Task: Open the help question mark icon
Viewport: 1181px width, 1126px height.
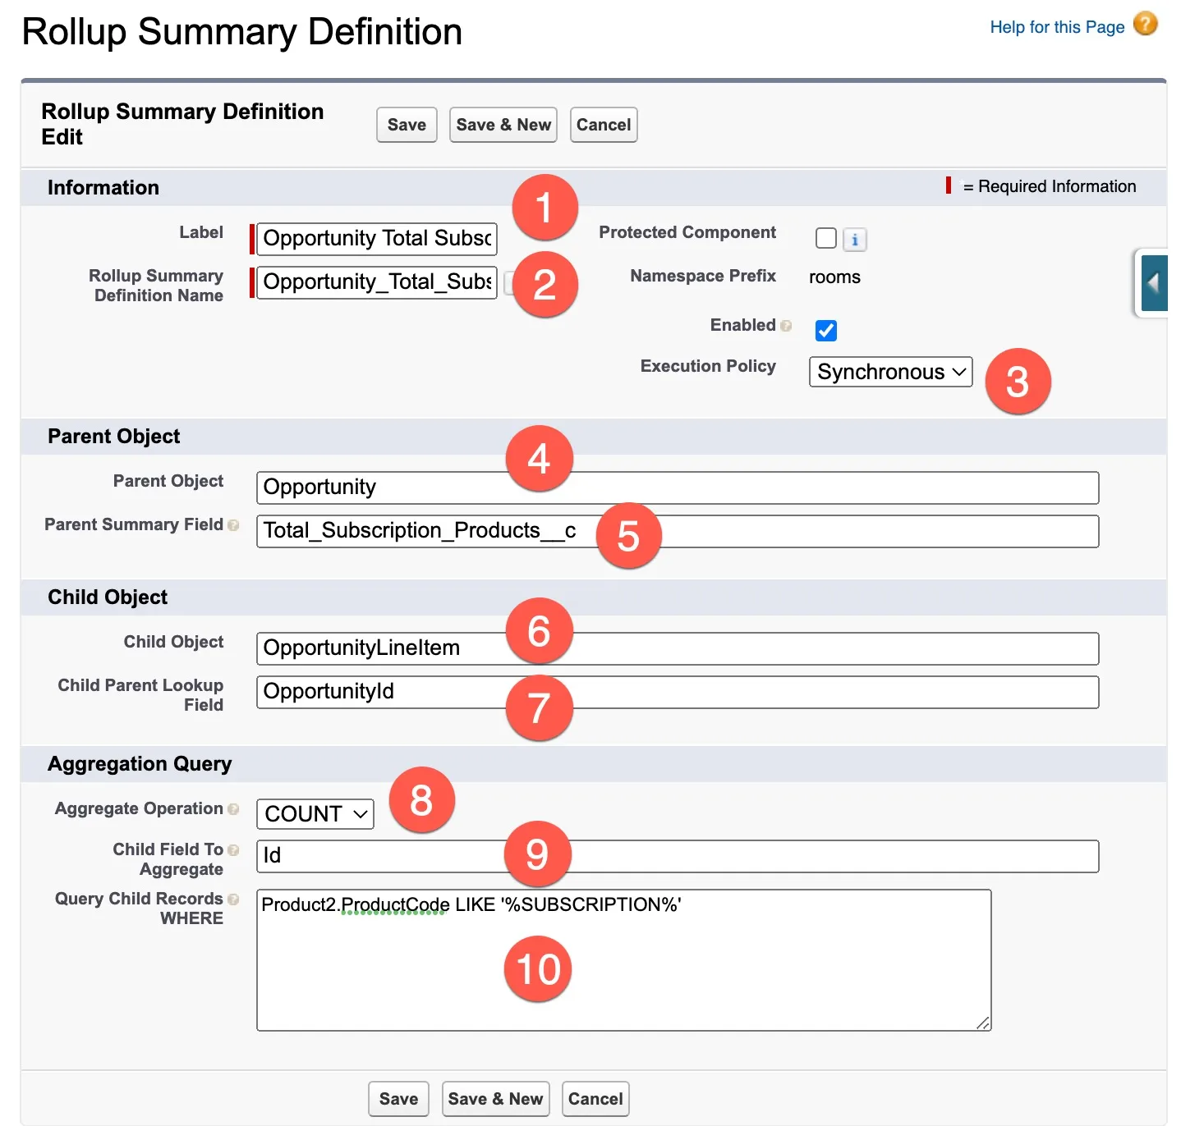Action: point(1145,24)
